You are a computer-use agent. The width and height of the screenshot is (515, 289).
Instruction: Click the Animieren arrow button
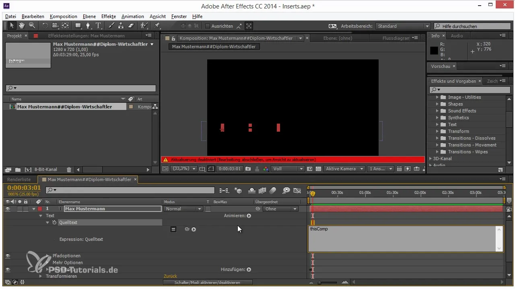point(249,216)
